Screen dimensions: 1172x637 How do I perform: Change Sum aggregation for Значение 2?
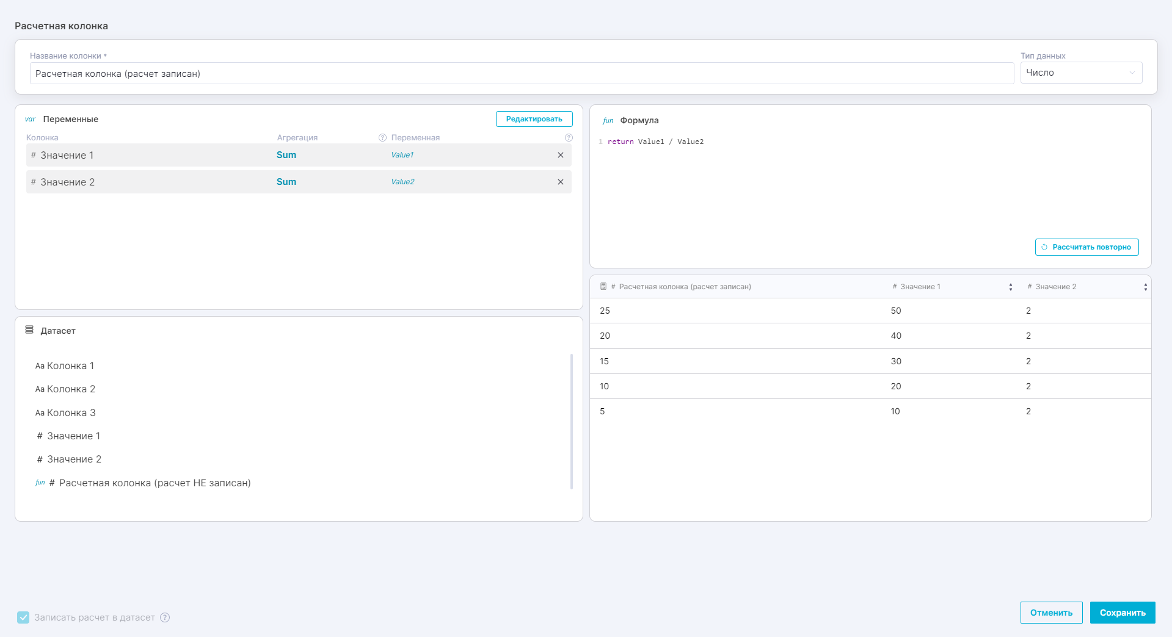286,182
